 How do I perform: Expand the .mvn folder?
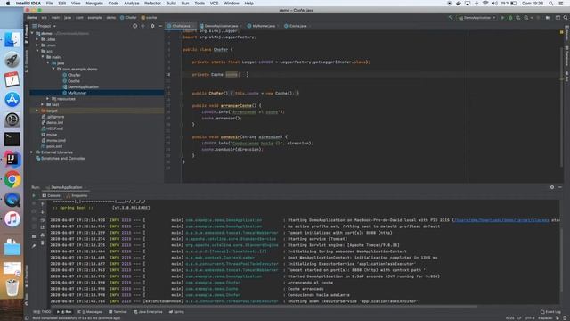(37, 45)
